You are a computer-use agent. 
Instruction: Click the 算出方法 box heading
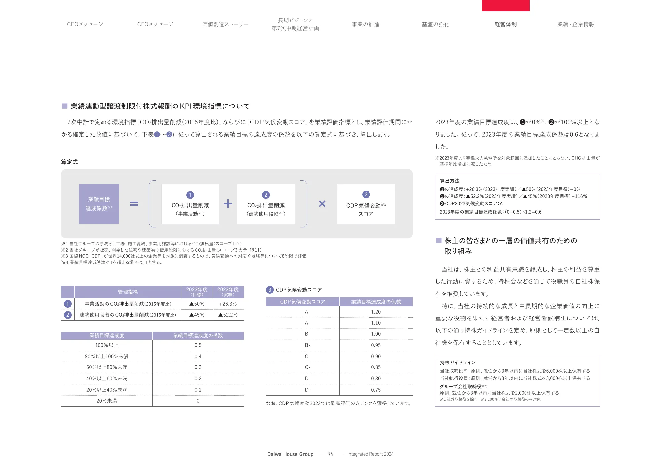coord(449,181)
